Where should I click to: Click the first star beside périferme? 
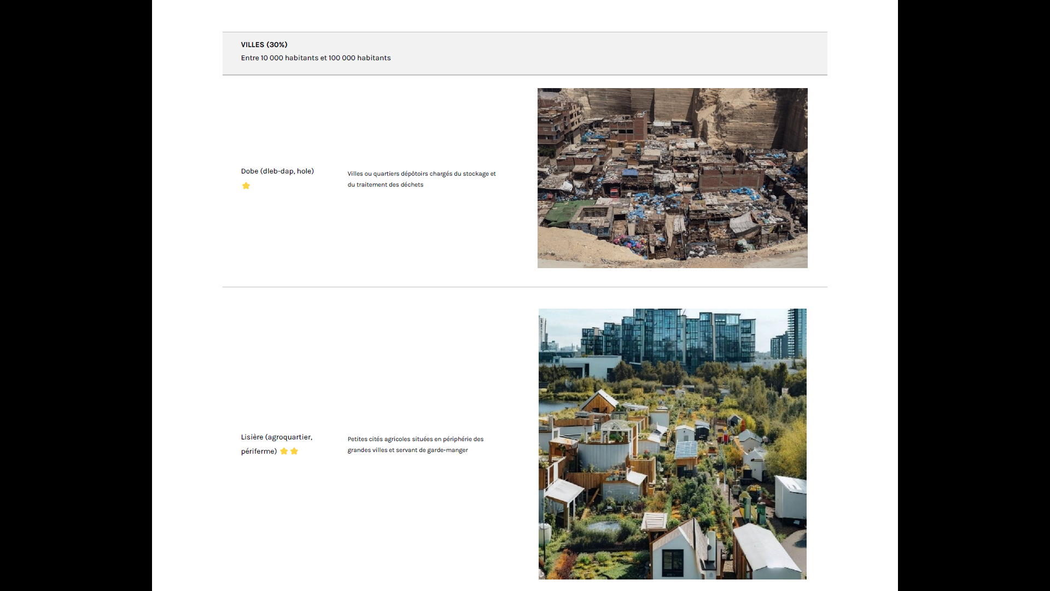click(284, 451)
